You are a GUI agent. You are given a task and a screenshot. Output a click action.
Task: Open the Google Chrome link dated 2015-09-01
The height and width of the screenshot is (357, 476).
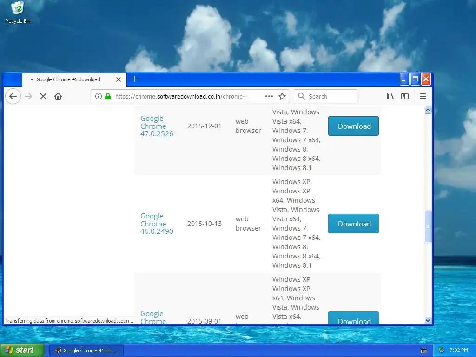(x=153, y=317)
